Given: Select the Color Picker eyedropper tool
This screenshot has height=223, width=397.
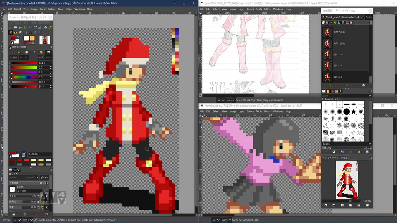Looking at the screenshot, I should [35, 32].
